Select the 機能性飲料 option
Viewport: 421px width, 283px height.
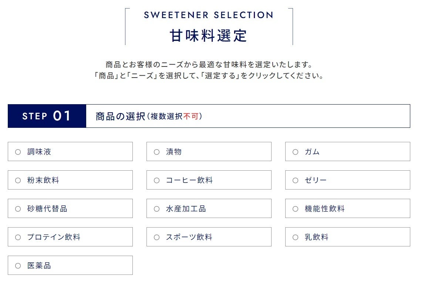tap(296, 209)
